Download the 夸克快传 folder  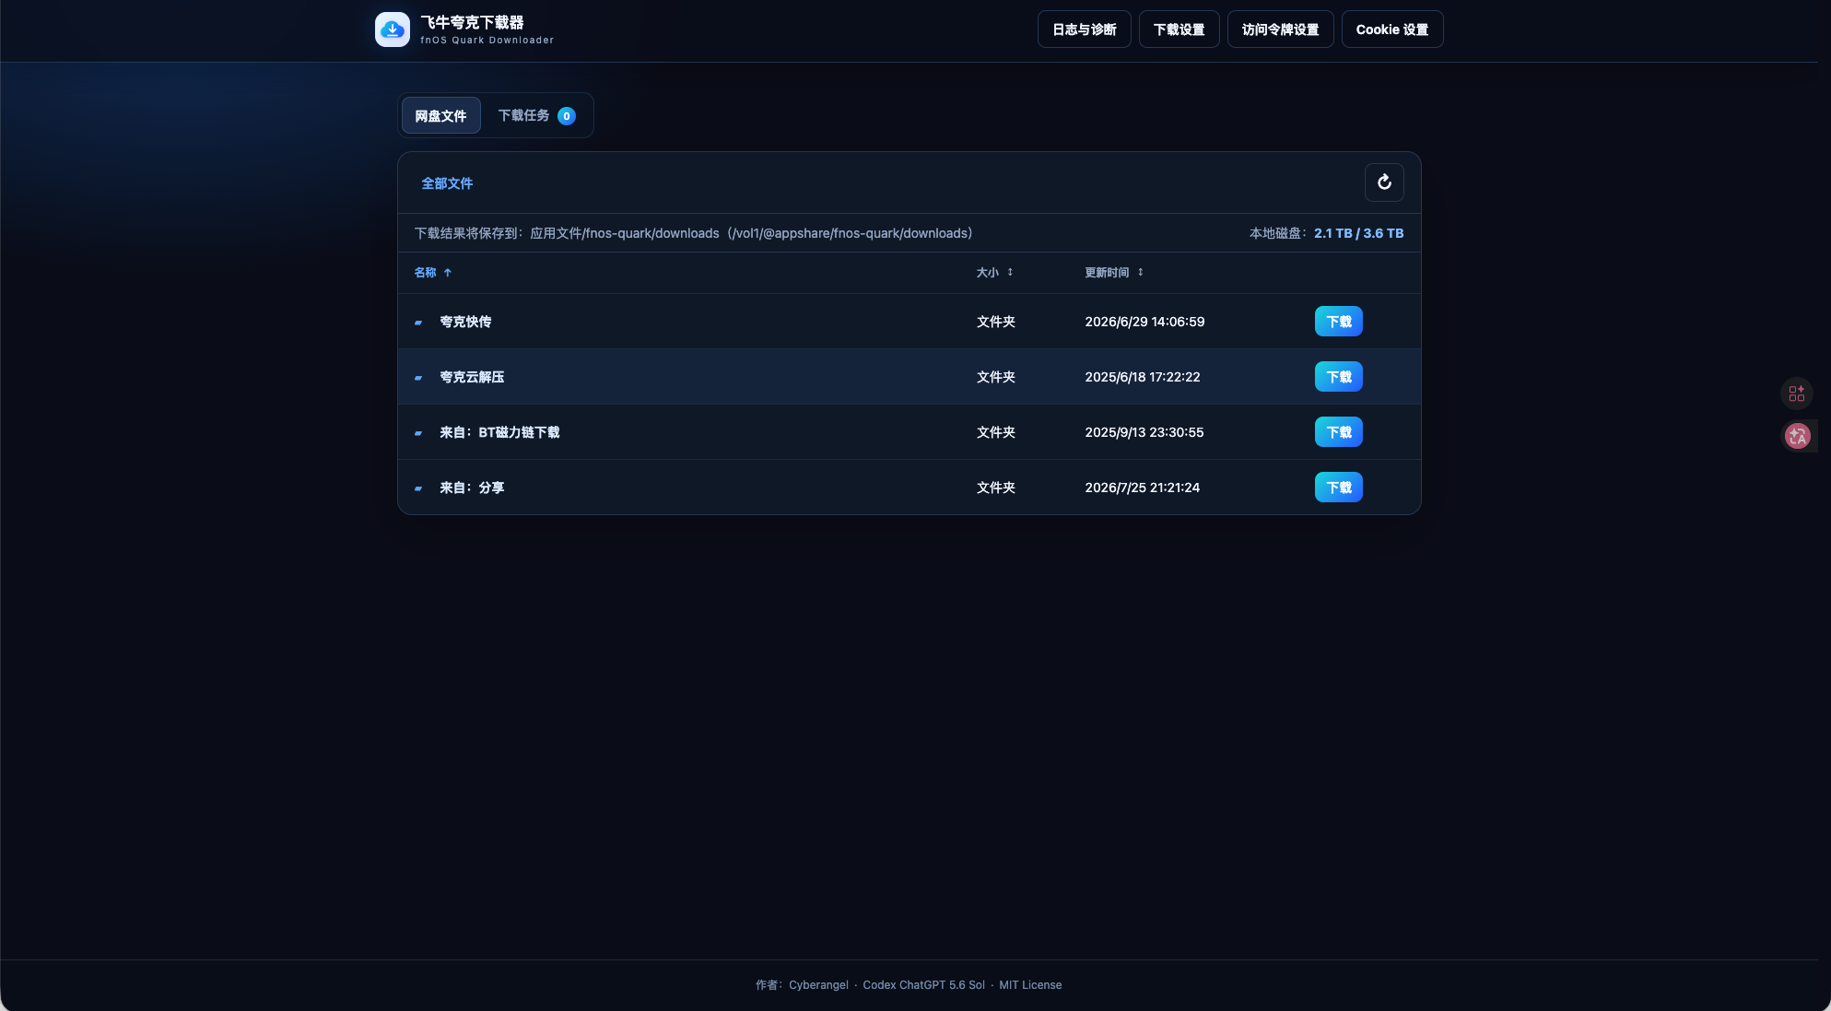(x=1339, y=322)
